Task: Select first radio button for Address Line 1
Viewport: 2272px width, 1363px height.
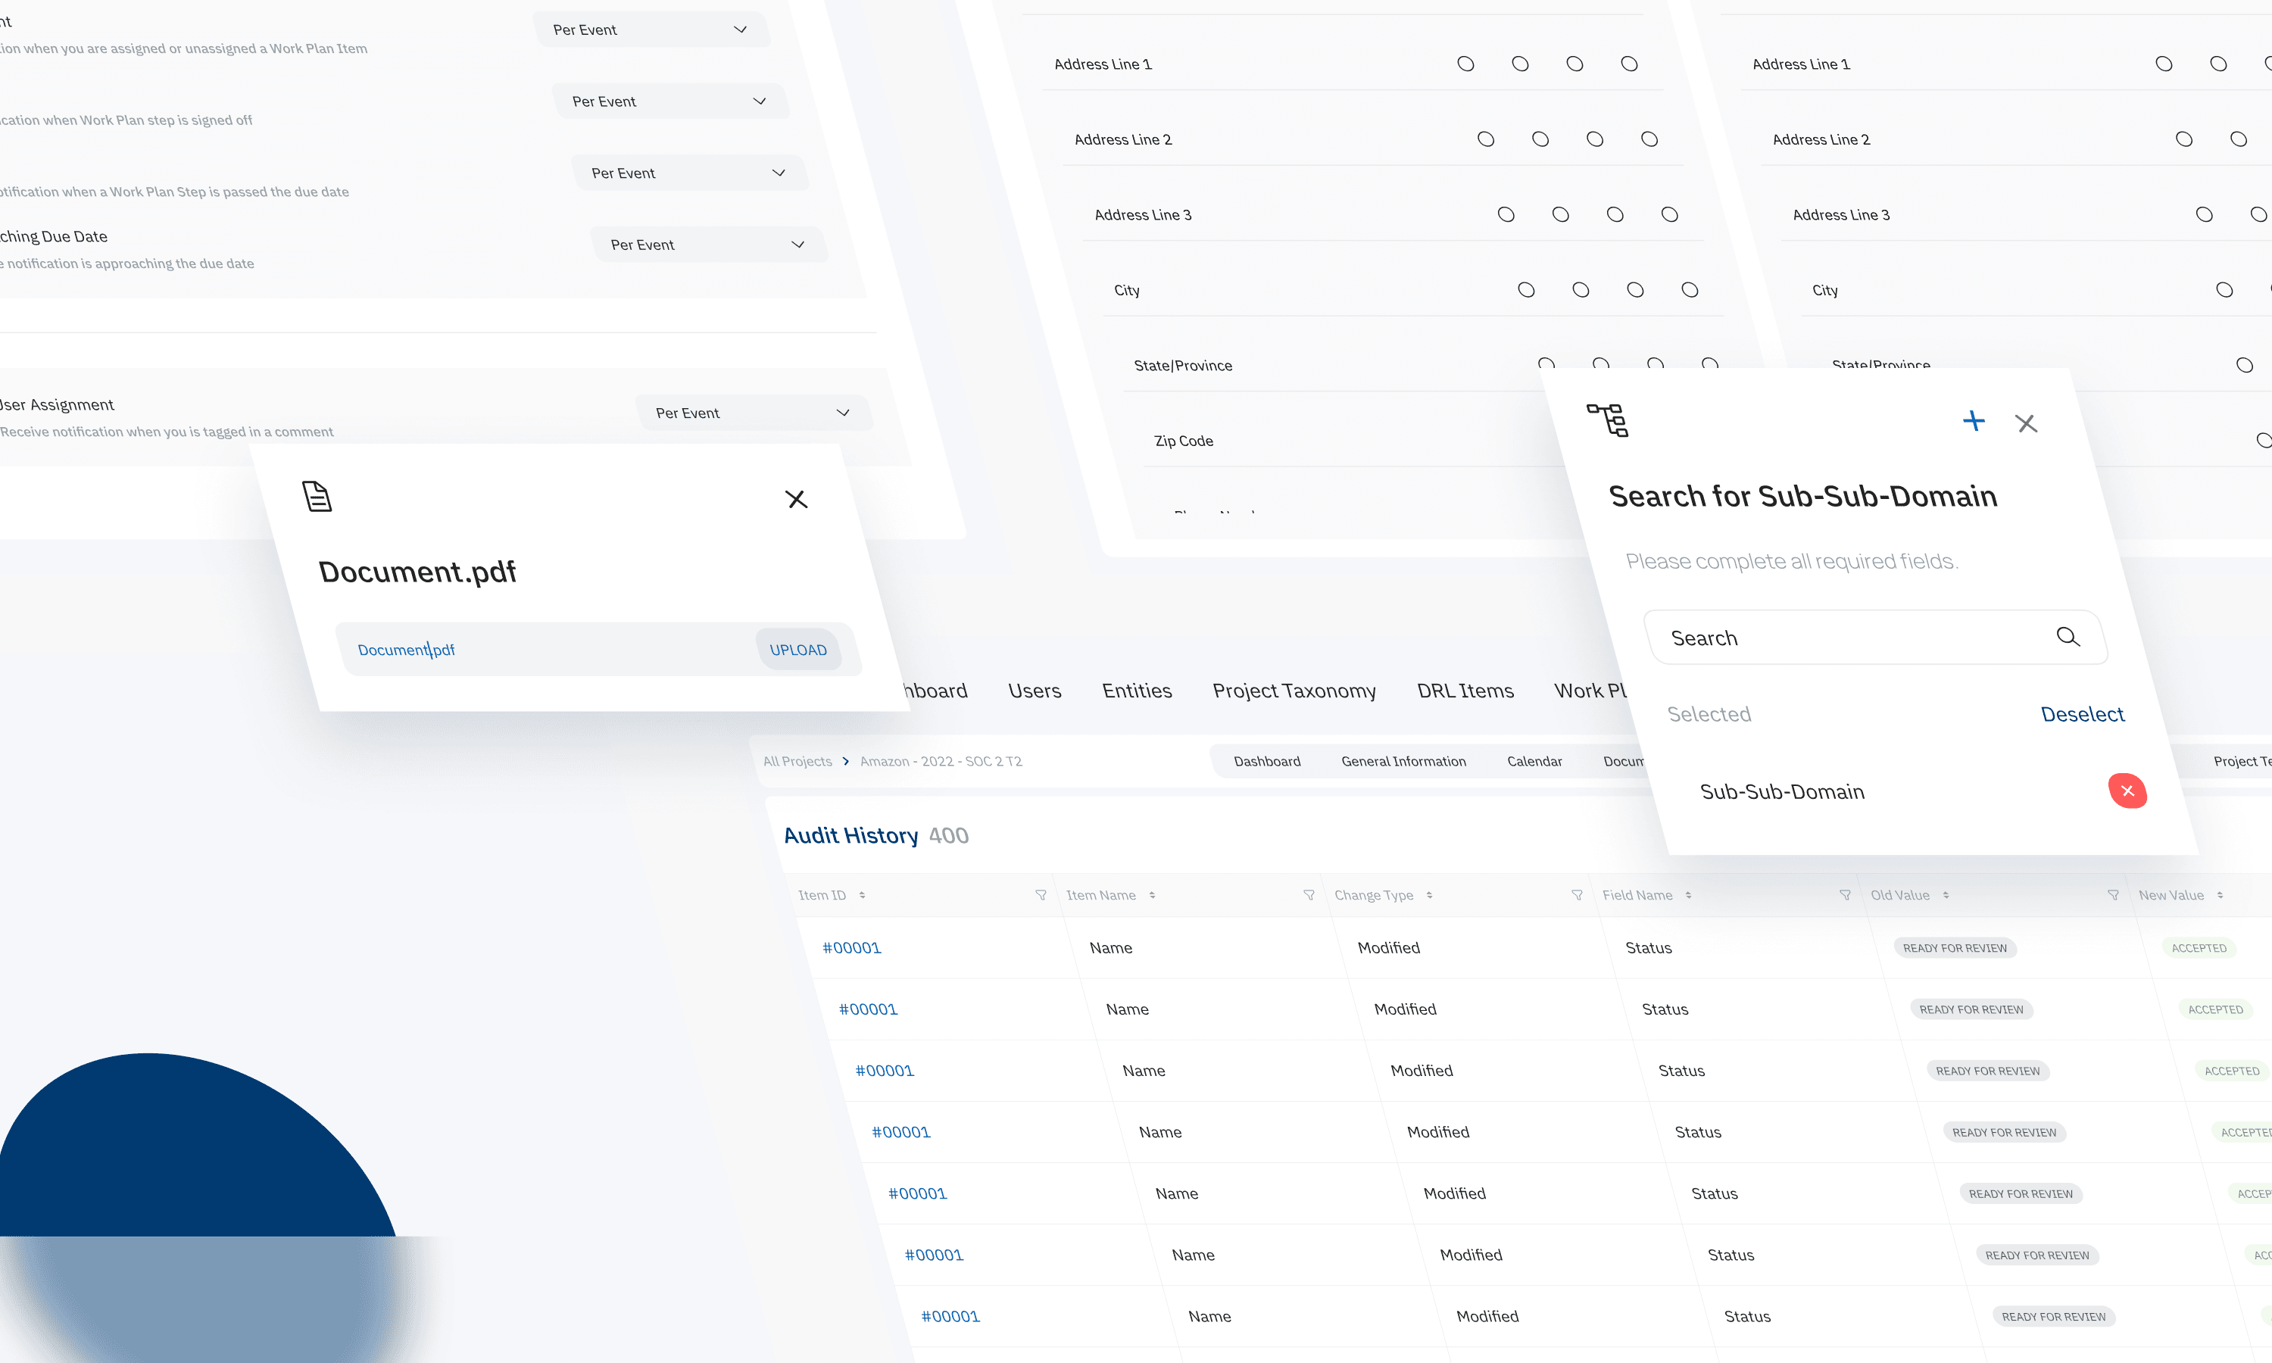Action: tap(1465, 64)
